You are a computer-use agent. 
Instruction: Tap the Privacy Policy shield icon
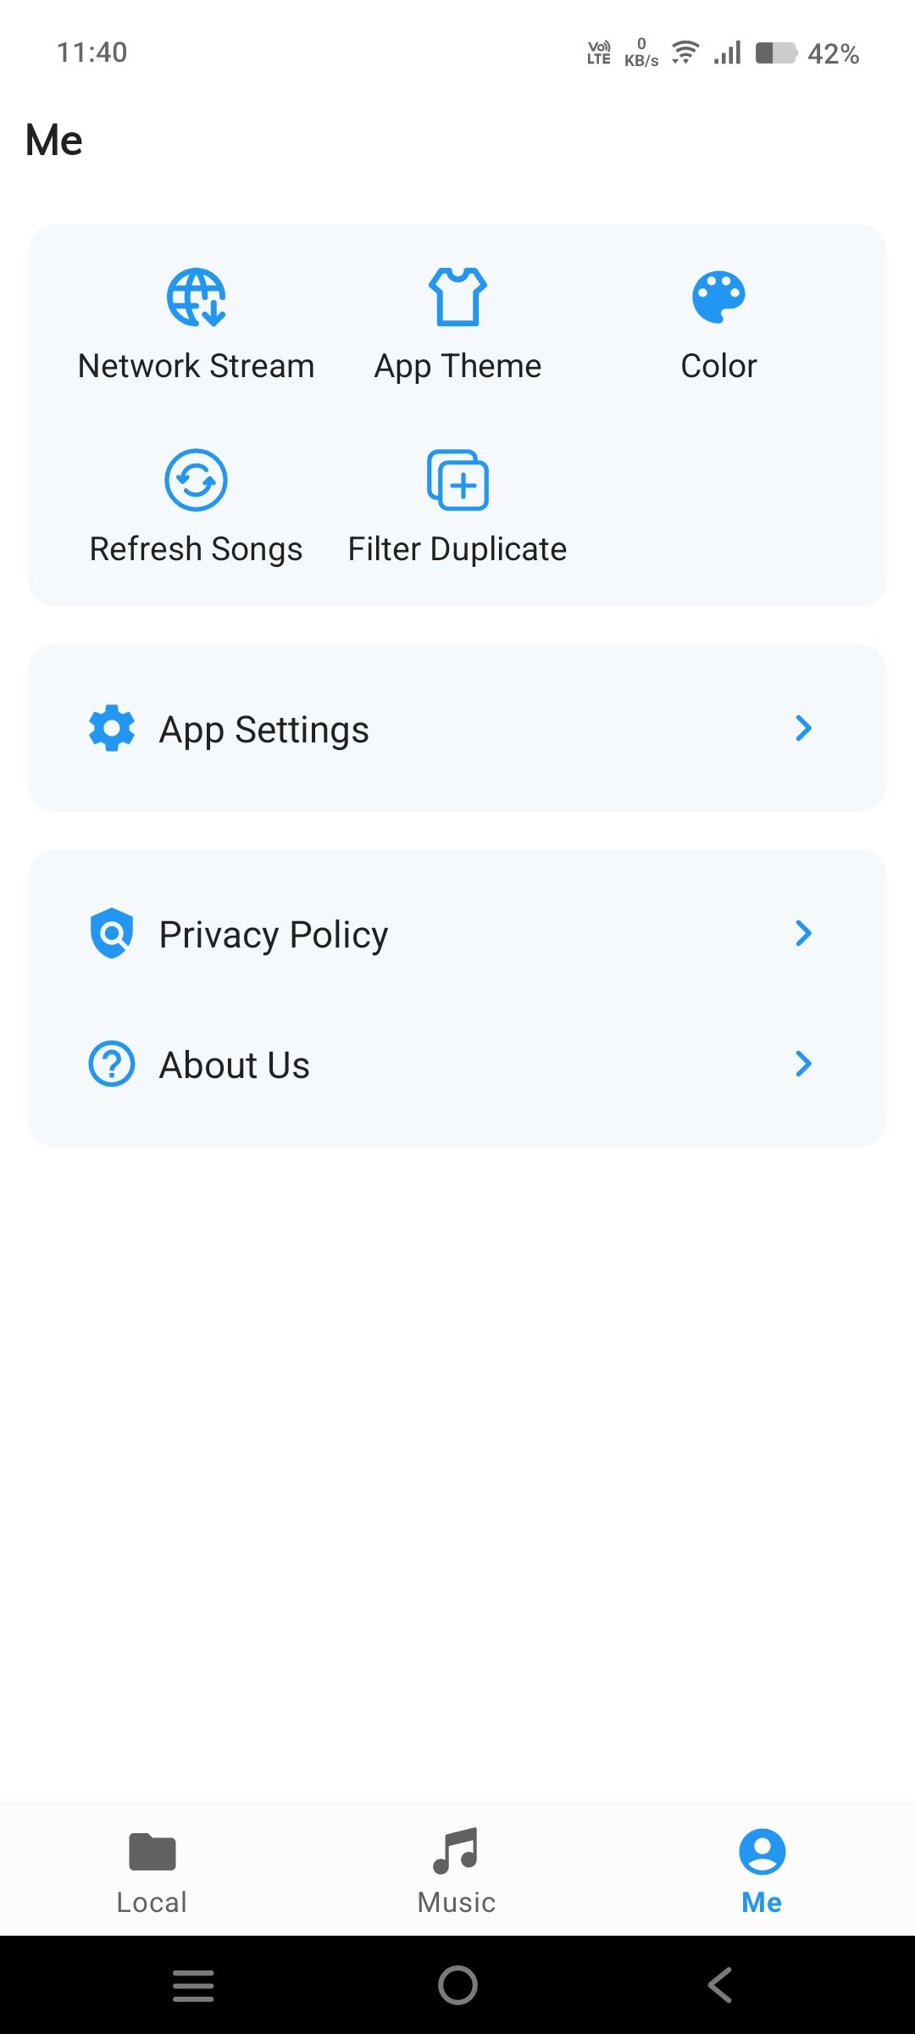click(112, 933)
